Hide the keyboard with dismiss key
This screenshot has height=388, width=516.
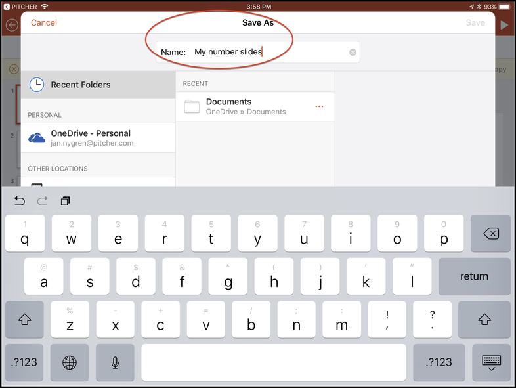pos(491,362)
